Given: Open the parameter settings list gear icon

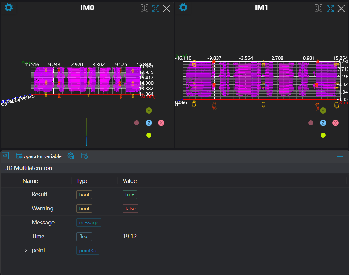Looking at the screenshot, I should pos(71,156).
